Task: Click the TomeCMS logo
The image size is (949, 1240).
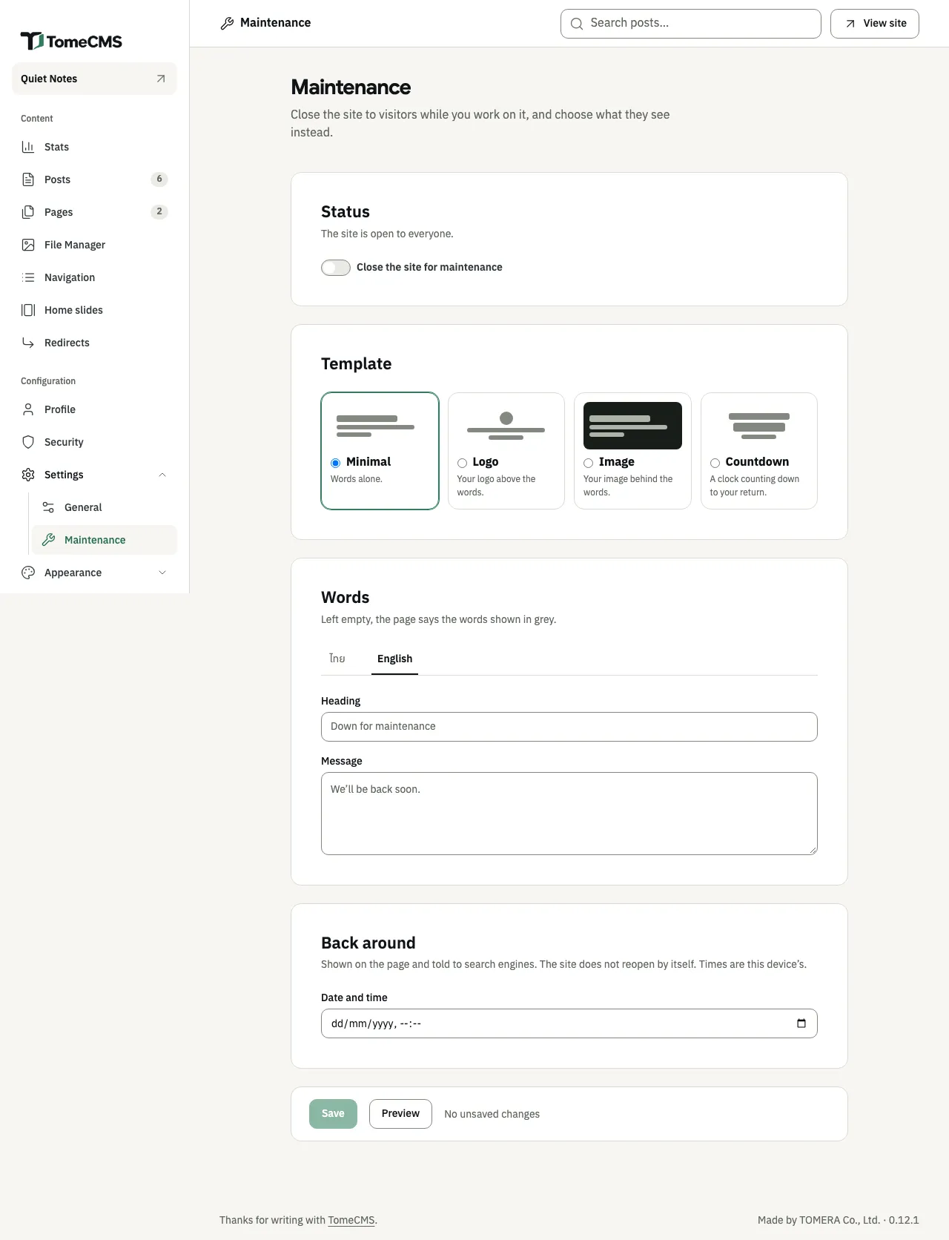Action: click(71, 42)
